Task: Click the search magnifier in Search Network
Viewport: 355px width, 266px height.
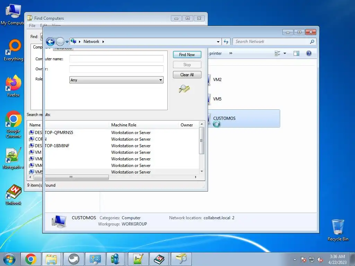Action: click(312, 42)
